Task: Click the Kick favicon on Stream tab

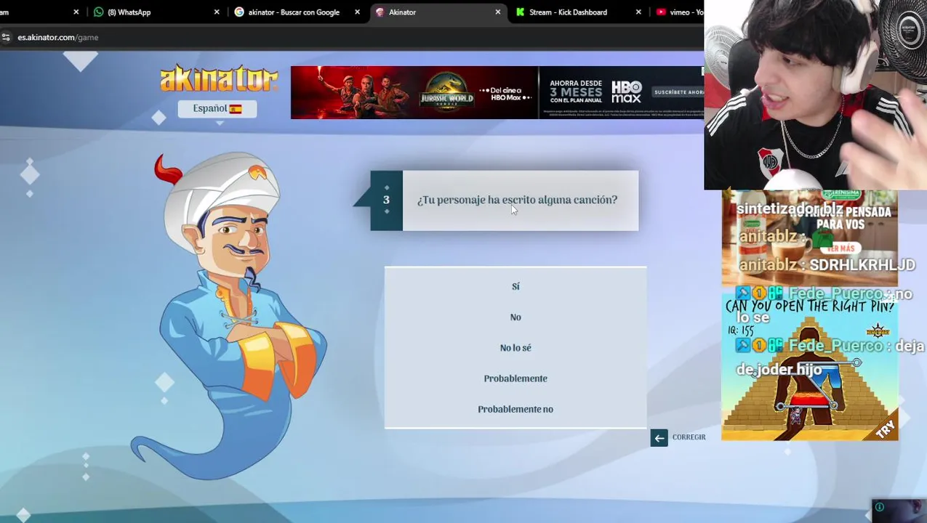Action: pos(520,12)
